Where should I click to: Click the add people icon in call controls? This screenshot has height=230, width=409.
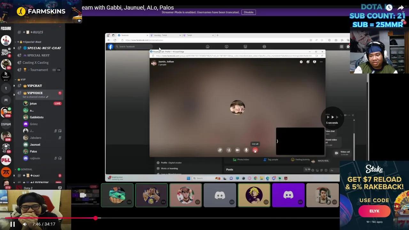click(x=228, y=150)
